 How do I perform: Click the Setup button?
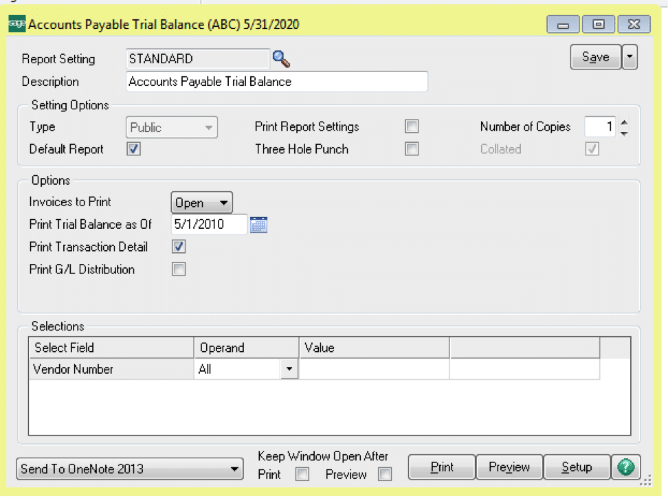(x=576, y=467)
